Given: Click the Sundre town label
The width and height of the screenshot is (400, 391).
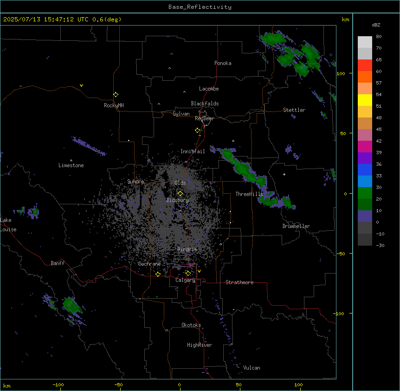Looking at the screenshot, I should (135, 182).
